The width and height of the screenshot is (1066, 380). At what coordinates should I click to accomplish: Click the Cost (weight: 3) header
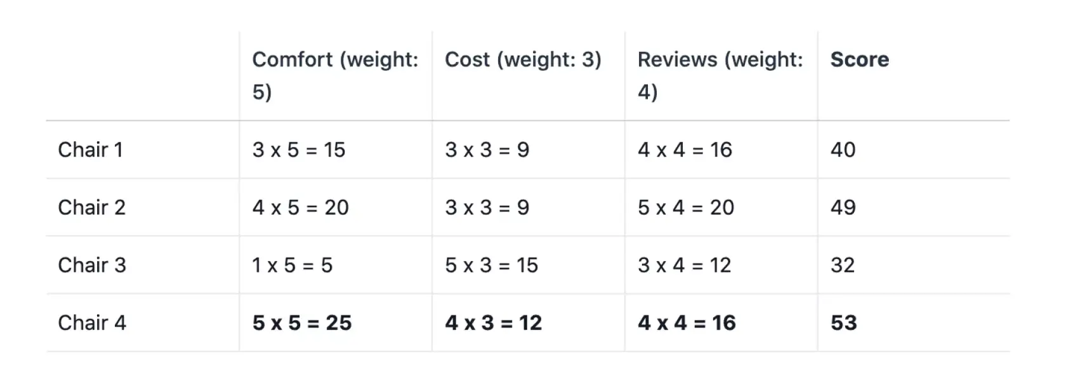pyautogui.click(x=523, y=60)
